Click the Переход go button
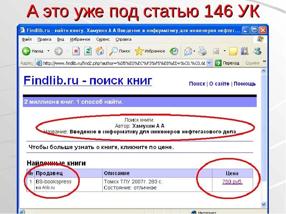The image size is (286, 214). [227, 63]
